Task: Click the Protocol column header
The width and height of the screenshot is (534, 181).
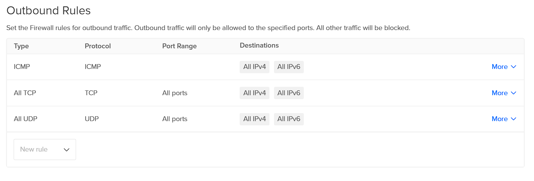Action: coord(98,46)
